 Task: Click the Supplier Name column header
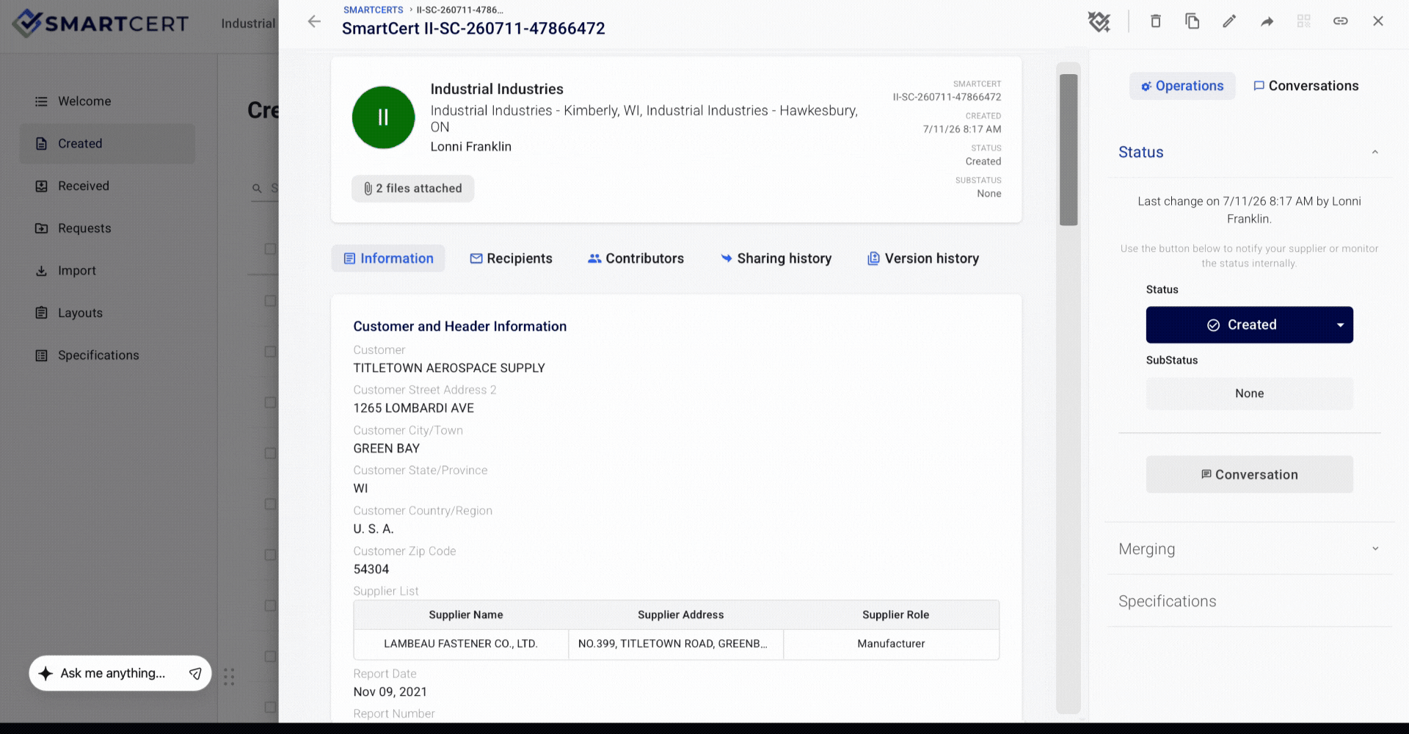466,615
